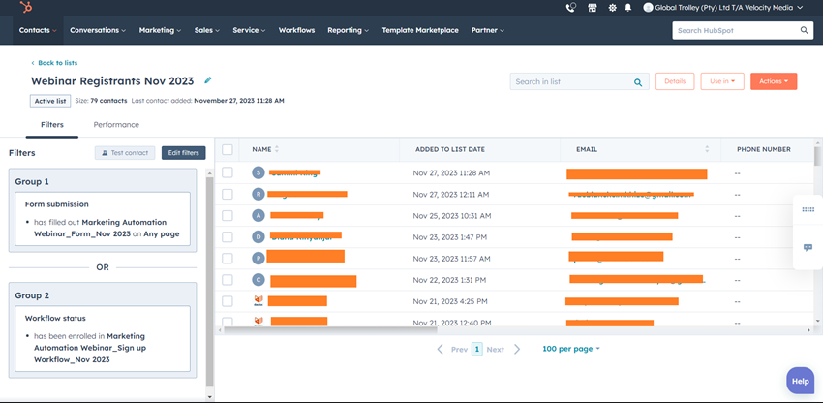Open the keypad side widget icon

pos(808,209)
